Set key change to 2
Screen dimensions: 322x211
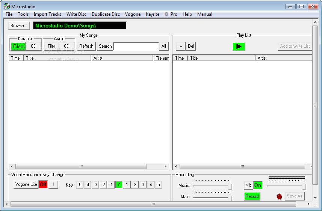click(x=135, y=185)
